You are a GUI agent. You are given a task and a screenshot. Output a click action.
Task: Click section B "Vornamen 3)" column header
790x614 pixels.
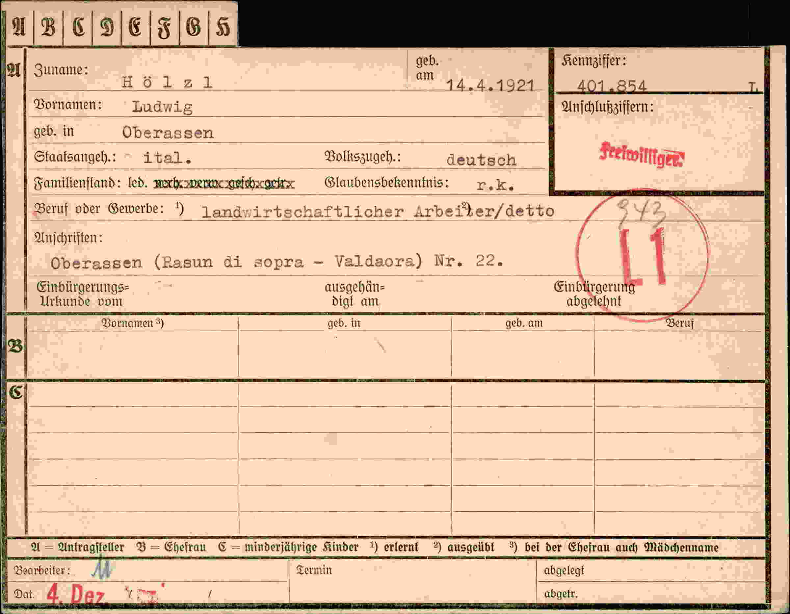point(132,323)
